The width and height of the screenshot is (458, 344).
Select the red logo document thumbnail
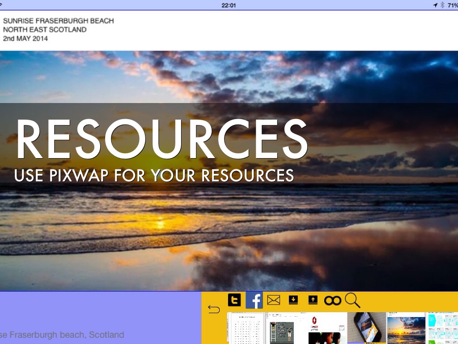coord(328,328)
